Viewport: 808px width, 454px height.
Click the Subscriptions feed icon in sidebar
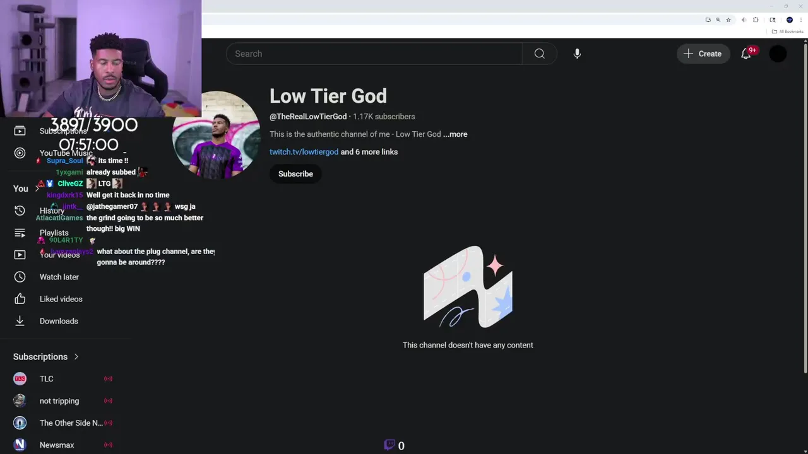tap(20, 131)
